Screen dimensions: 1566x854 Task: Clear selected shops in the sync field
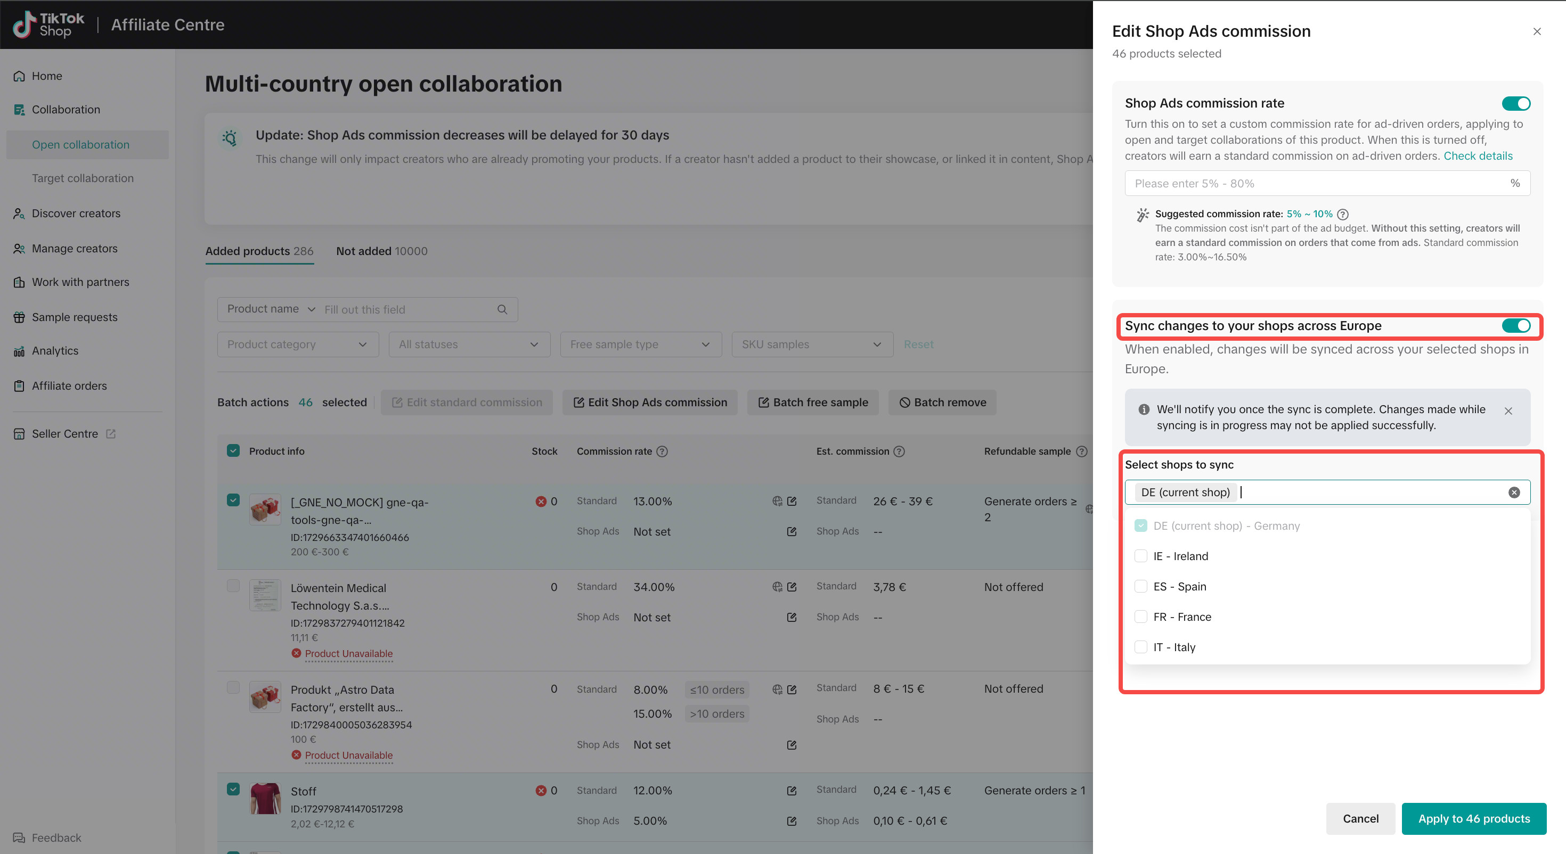(x=1514, y=492)
